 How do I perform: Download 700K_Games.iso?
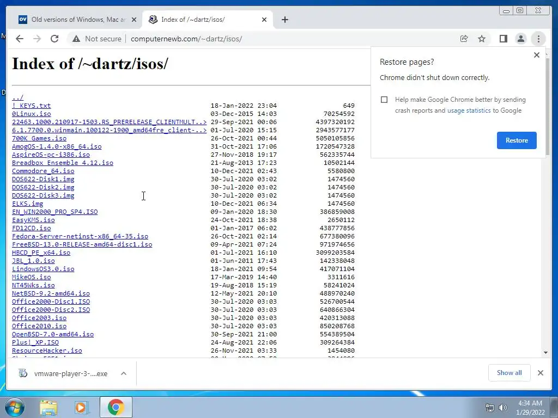tap(39, 138)
